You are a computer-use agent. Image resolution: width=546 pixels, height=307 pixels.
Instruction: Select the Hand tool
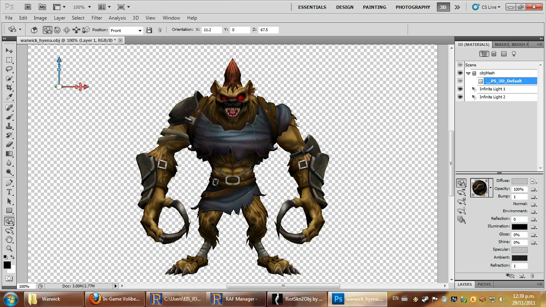pos(9,239)
